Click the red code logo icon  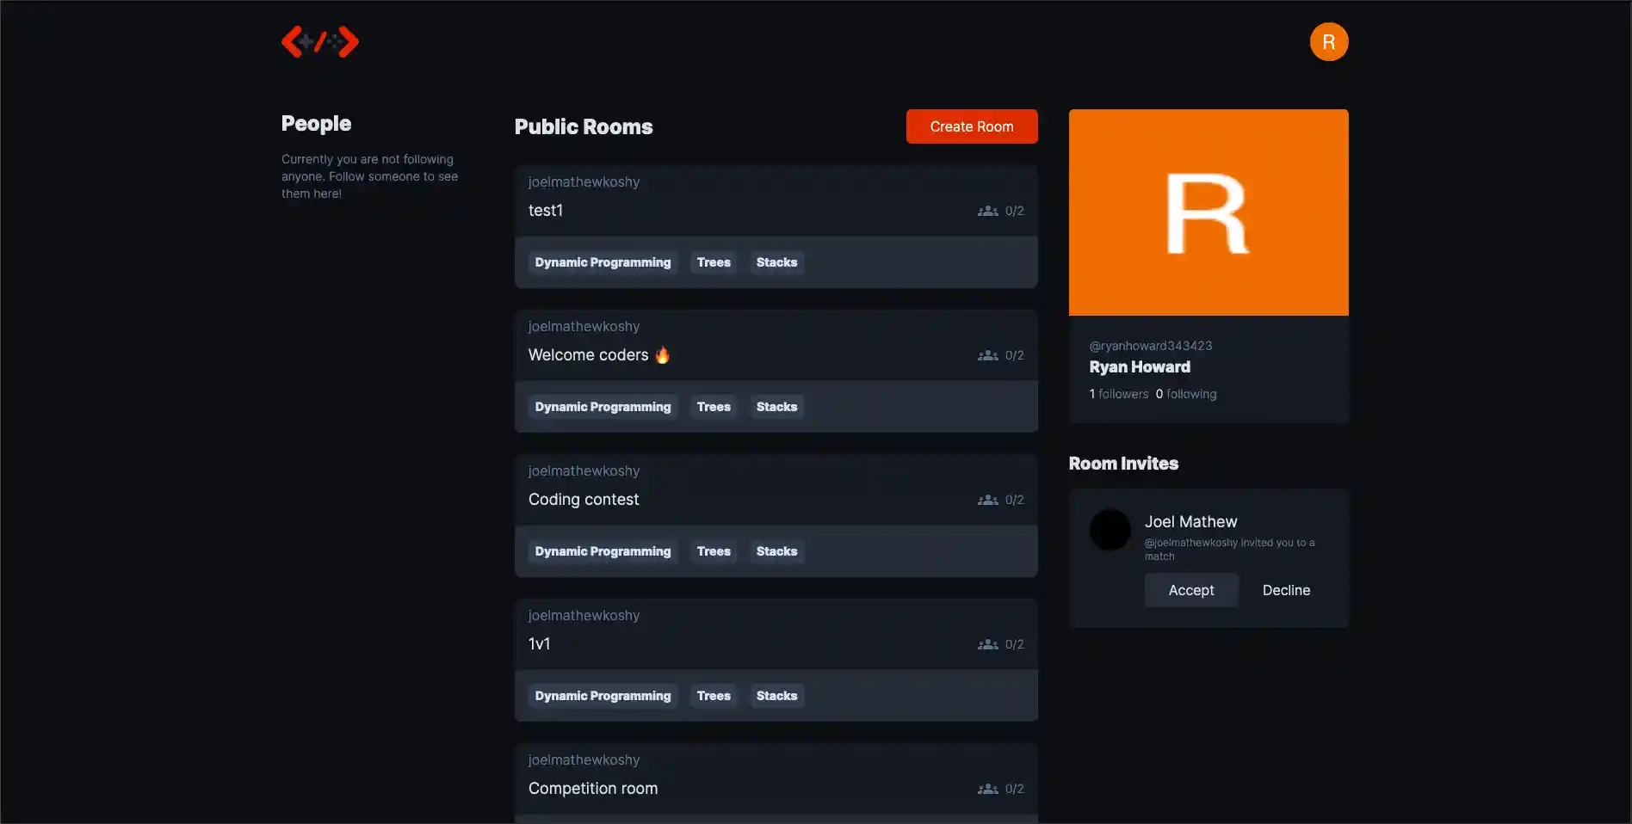coord(319,41)
